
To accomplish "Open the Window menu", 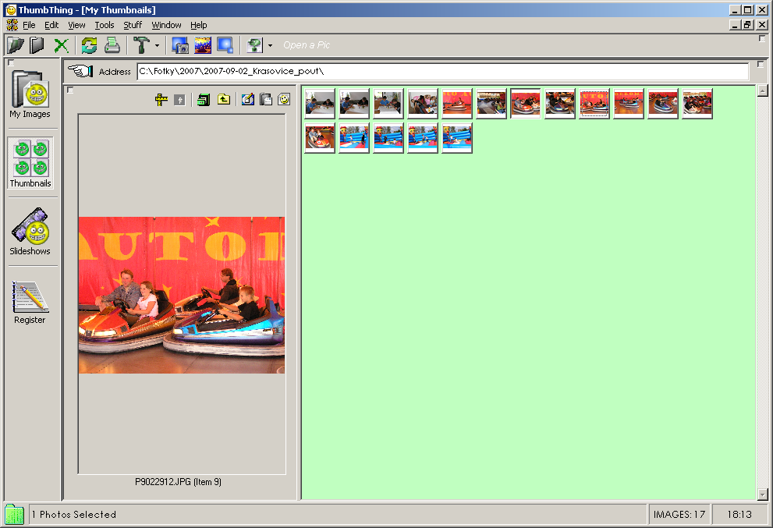I will tap(166, 25).
